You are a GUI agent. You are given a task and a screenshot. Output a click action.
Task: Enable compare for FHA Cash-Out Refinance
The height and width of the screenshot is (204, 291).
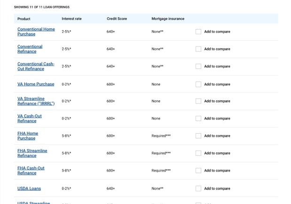(x=198, y=171)
